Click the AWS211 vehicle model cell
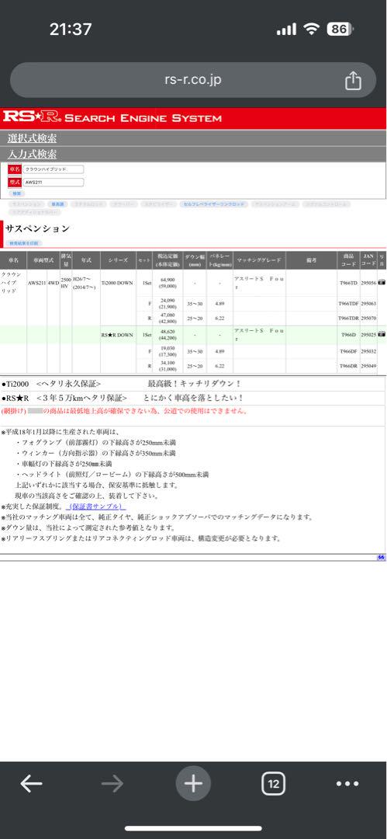Viewport: 387px width, 839px height. (37, 281)
